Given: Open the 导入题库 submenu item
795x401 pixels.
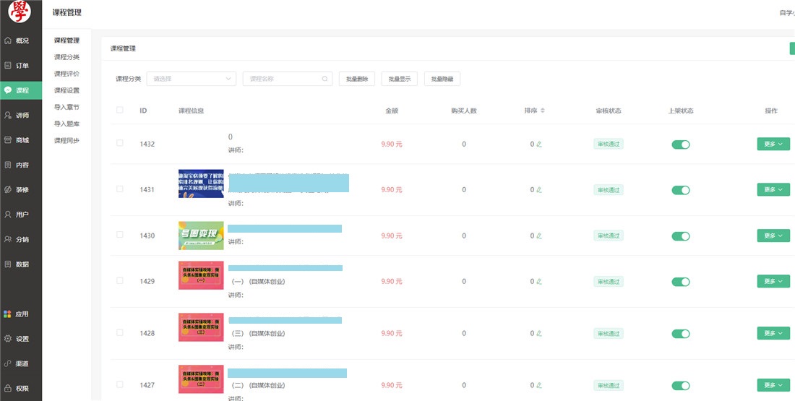Looking at the screenshot, I should tap(66, 124).
